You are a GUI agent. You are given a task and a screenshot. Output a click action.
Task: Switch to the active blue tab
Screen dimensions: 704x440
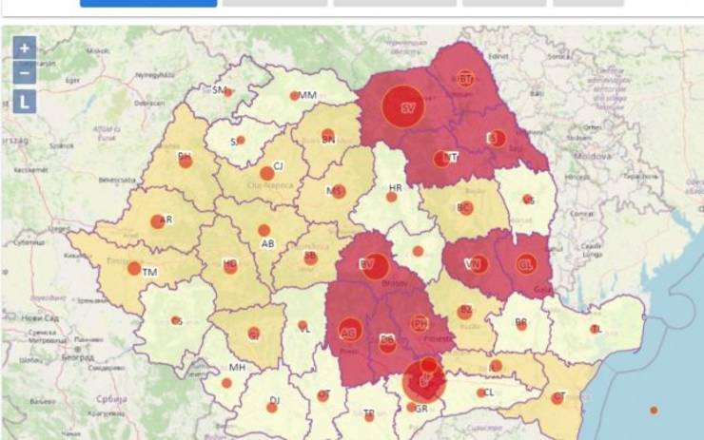coord(147,3)
